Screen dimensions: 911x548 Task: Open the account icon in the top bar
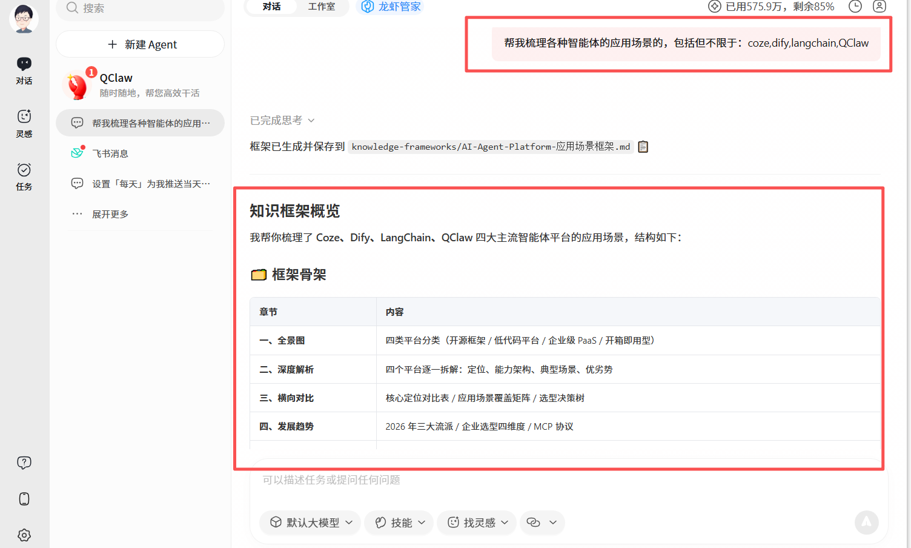point(880,7)
